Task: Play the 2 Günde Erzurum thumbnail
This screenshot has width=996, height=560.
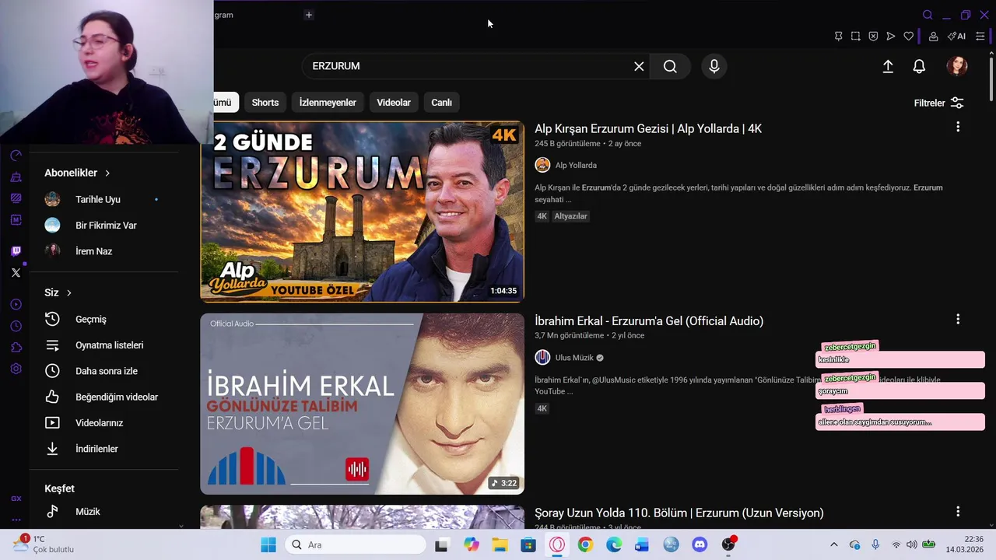Action: pyautogui.click(x=362, y=212)
